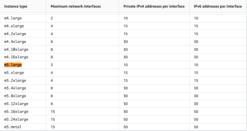Click the m4.2xlarge row label

coord(15,34)
